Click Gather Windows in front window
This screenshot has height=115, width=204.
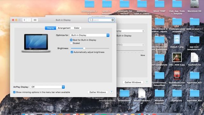(x=98, y=92)
